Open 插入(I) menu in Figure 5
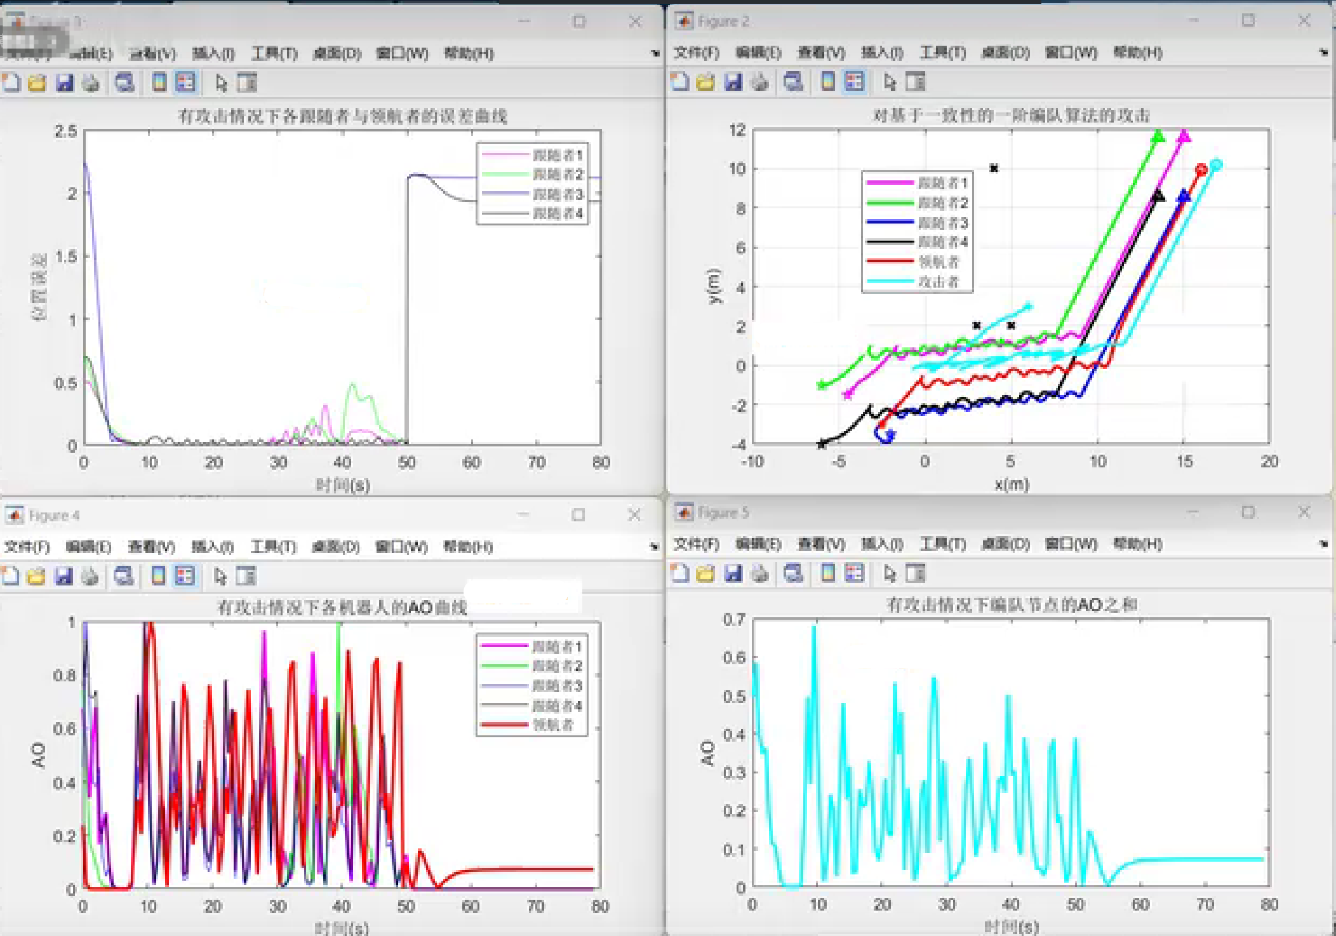The height and width of the screenshot is (936, 1336). click(881, 544)
